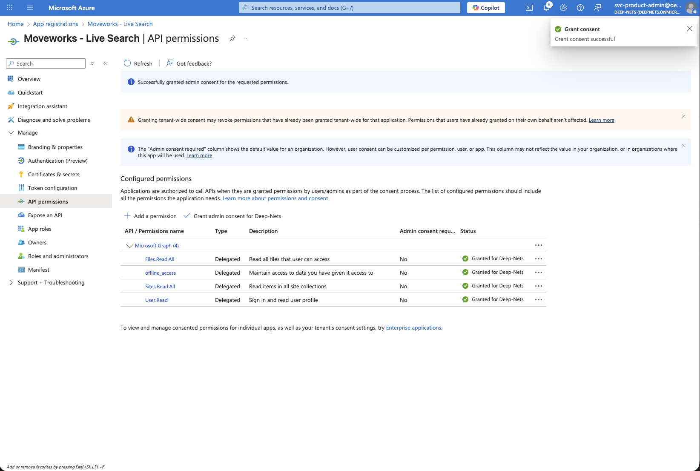This screenshot has height=471, width=700.
Task: Collapse the Manage section in sidebar
Action: coord(11,133)
